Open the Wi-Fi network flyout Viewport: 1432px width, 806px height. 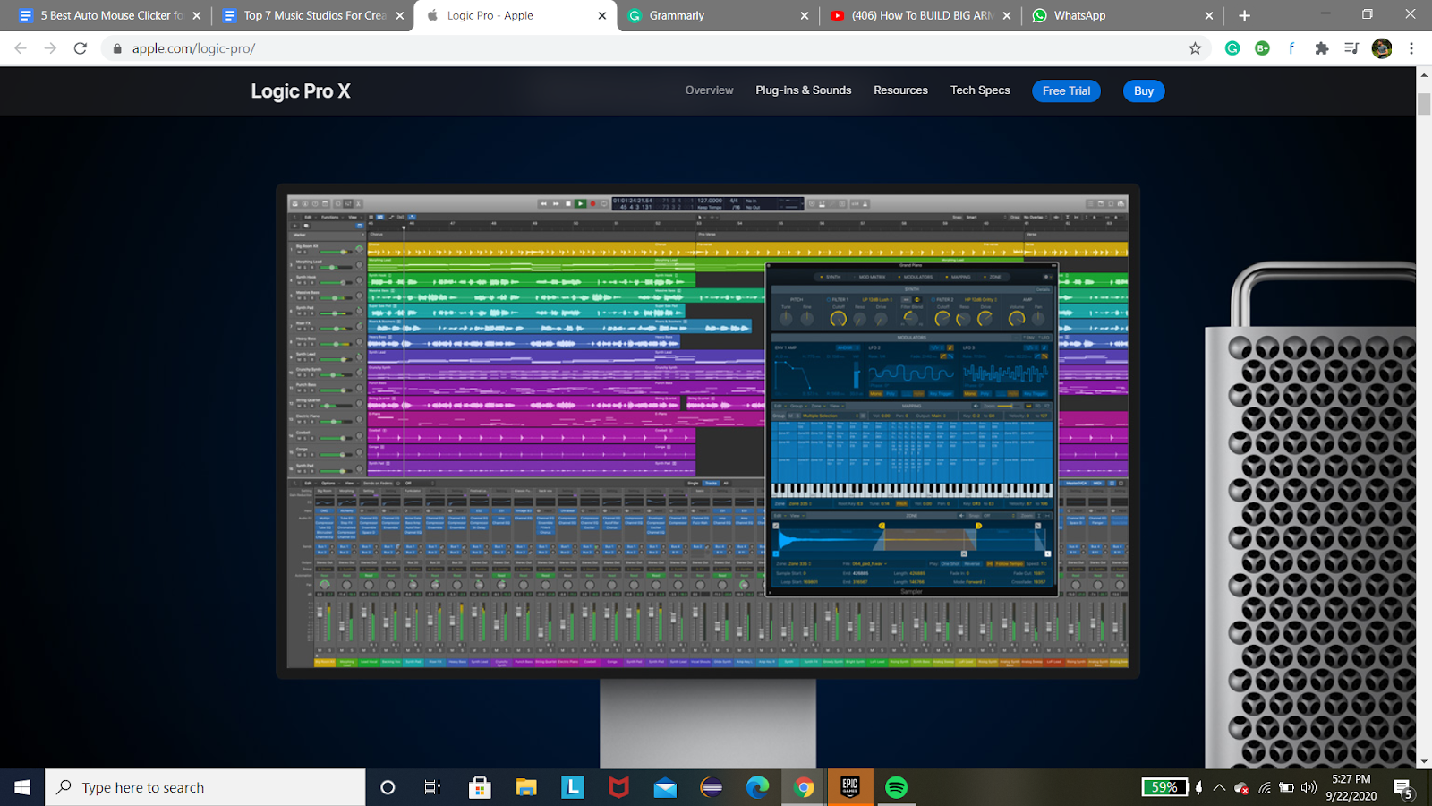click(x=1265, y=787)
